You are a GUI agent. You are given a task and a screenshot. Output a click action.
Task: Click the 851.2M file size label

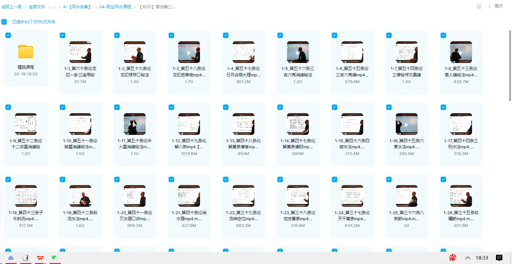click(x=244, y=82)
